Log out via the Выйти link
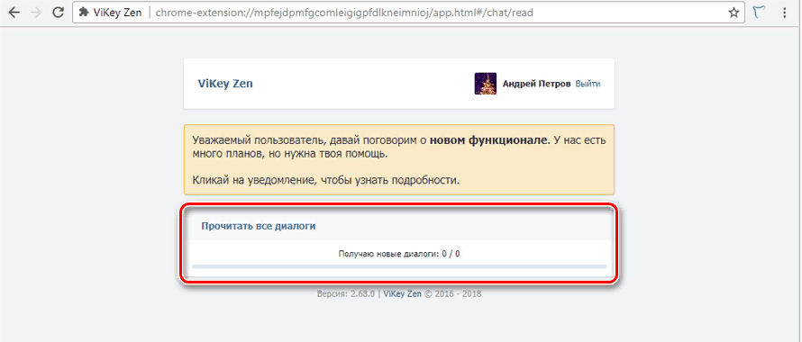 (x=588, y=84)
